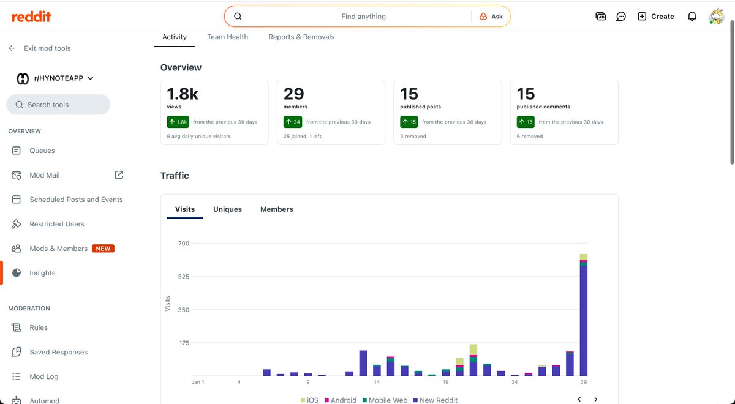Click the Search tools input
This screenshot has width=735, height=404.
point(58,105)
